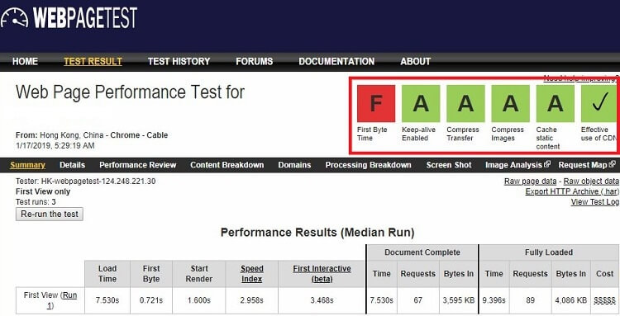Open the Compress Images A grade box
The image size is (620, 316).
click(511, 103)
